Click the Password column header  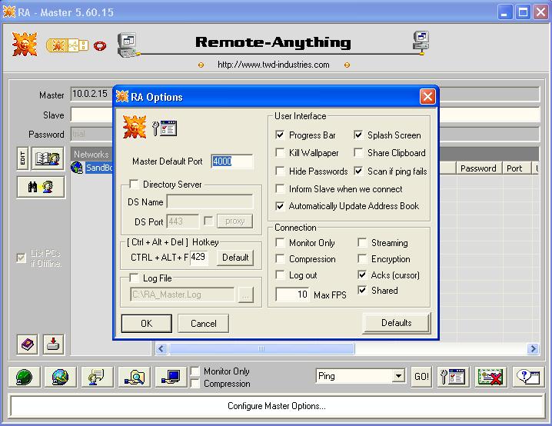(x=478, y=168)
